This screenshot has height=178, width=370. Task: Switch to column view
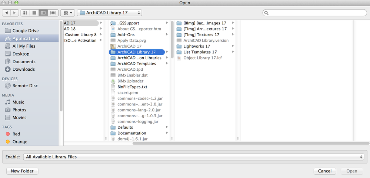pyautogui.click(x=43, y=13)
